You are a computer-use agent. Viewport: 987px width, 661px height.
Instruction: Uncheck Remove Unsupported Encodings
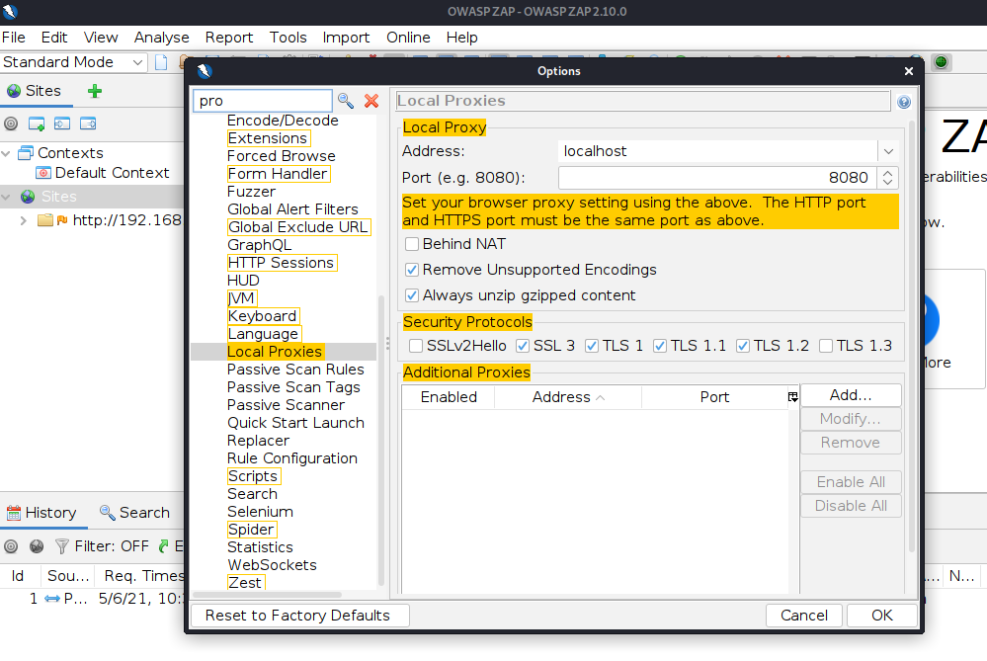pos(412,270)
